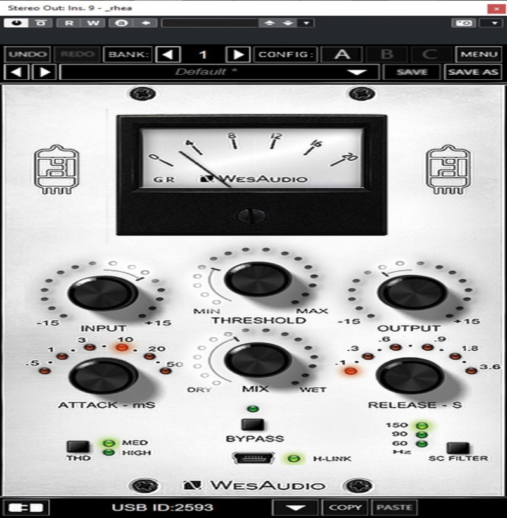Click the ATTACK time knob
Viewport: 507px width, 518px height.
point(103,376)
